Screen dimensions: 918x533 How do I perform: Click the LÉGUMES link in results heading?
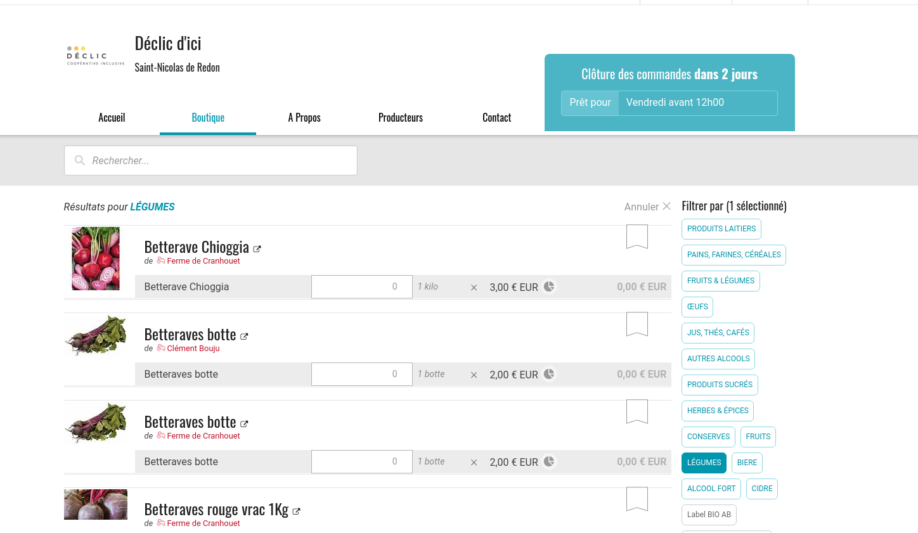click(152, 207)
